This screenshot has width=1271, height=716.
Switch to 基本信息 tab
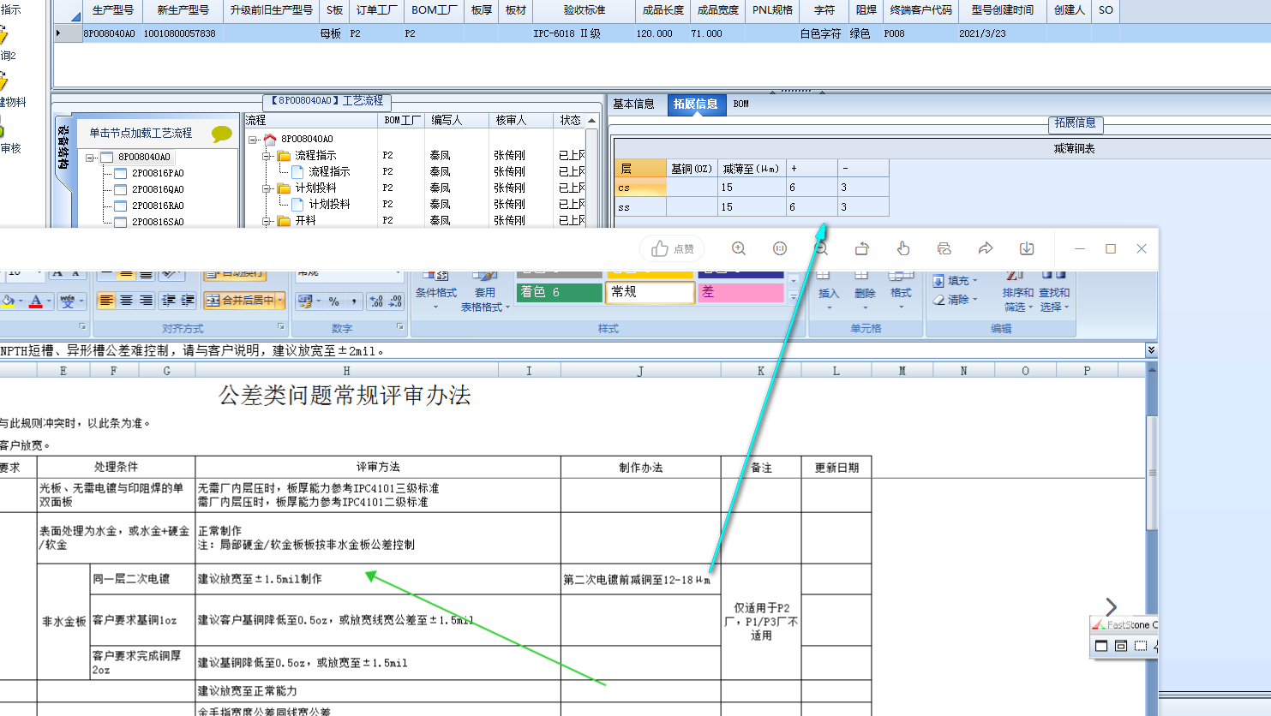633,104
